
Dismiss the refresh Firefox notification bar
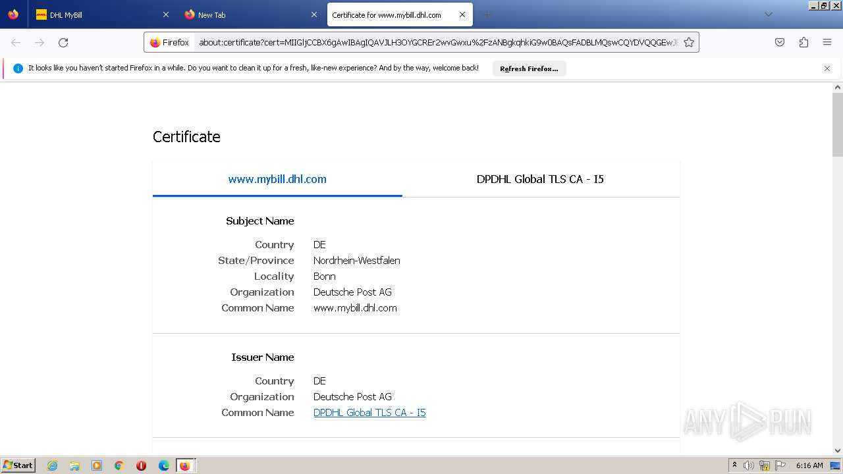[x=827, y=68]
